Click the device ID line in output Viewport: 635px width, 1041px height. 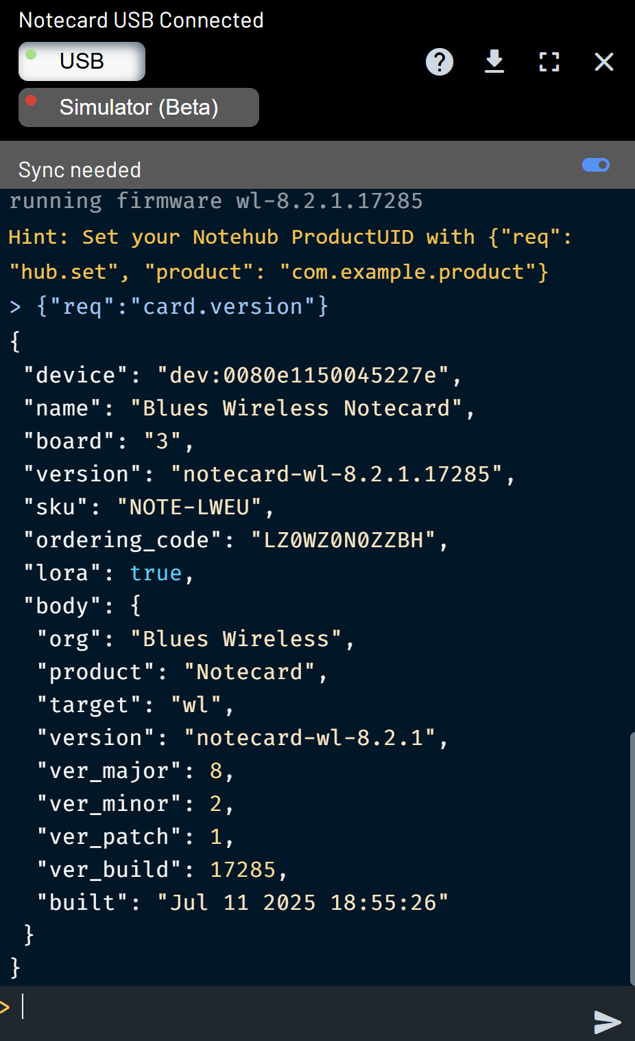(242, 375)
